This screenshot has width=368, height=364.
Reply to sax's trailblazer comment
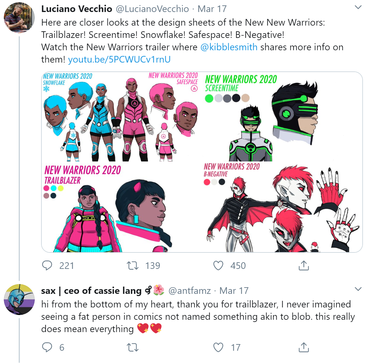tap(47, 347)
